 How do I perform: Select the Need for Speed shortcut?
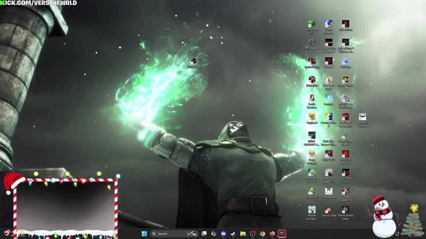[x=328, y=176]
